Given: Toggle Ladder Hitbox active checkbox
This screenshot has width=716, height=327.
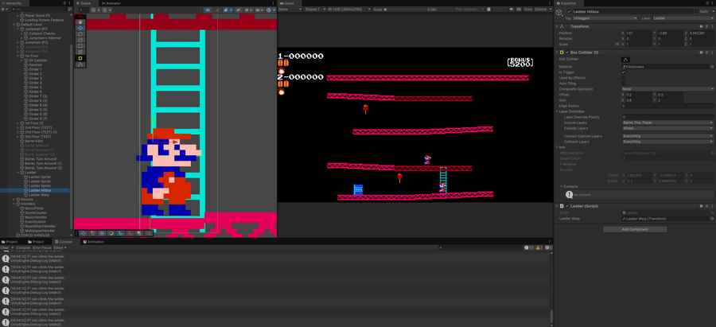Looking at the screenshot, I should [569, 11].
